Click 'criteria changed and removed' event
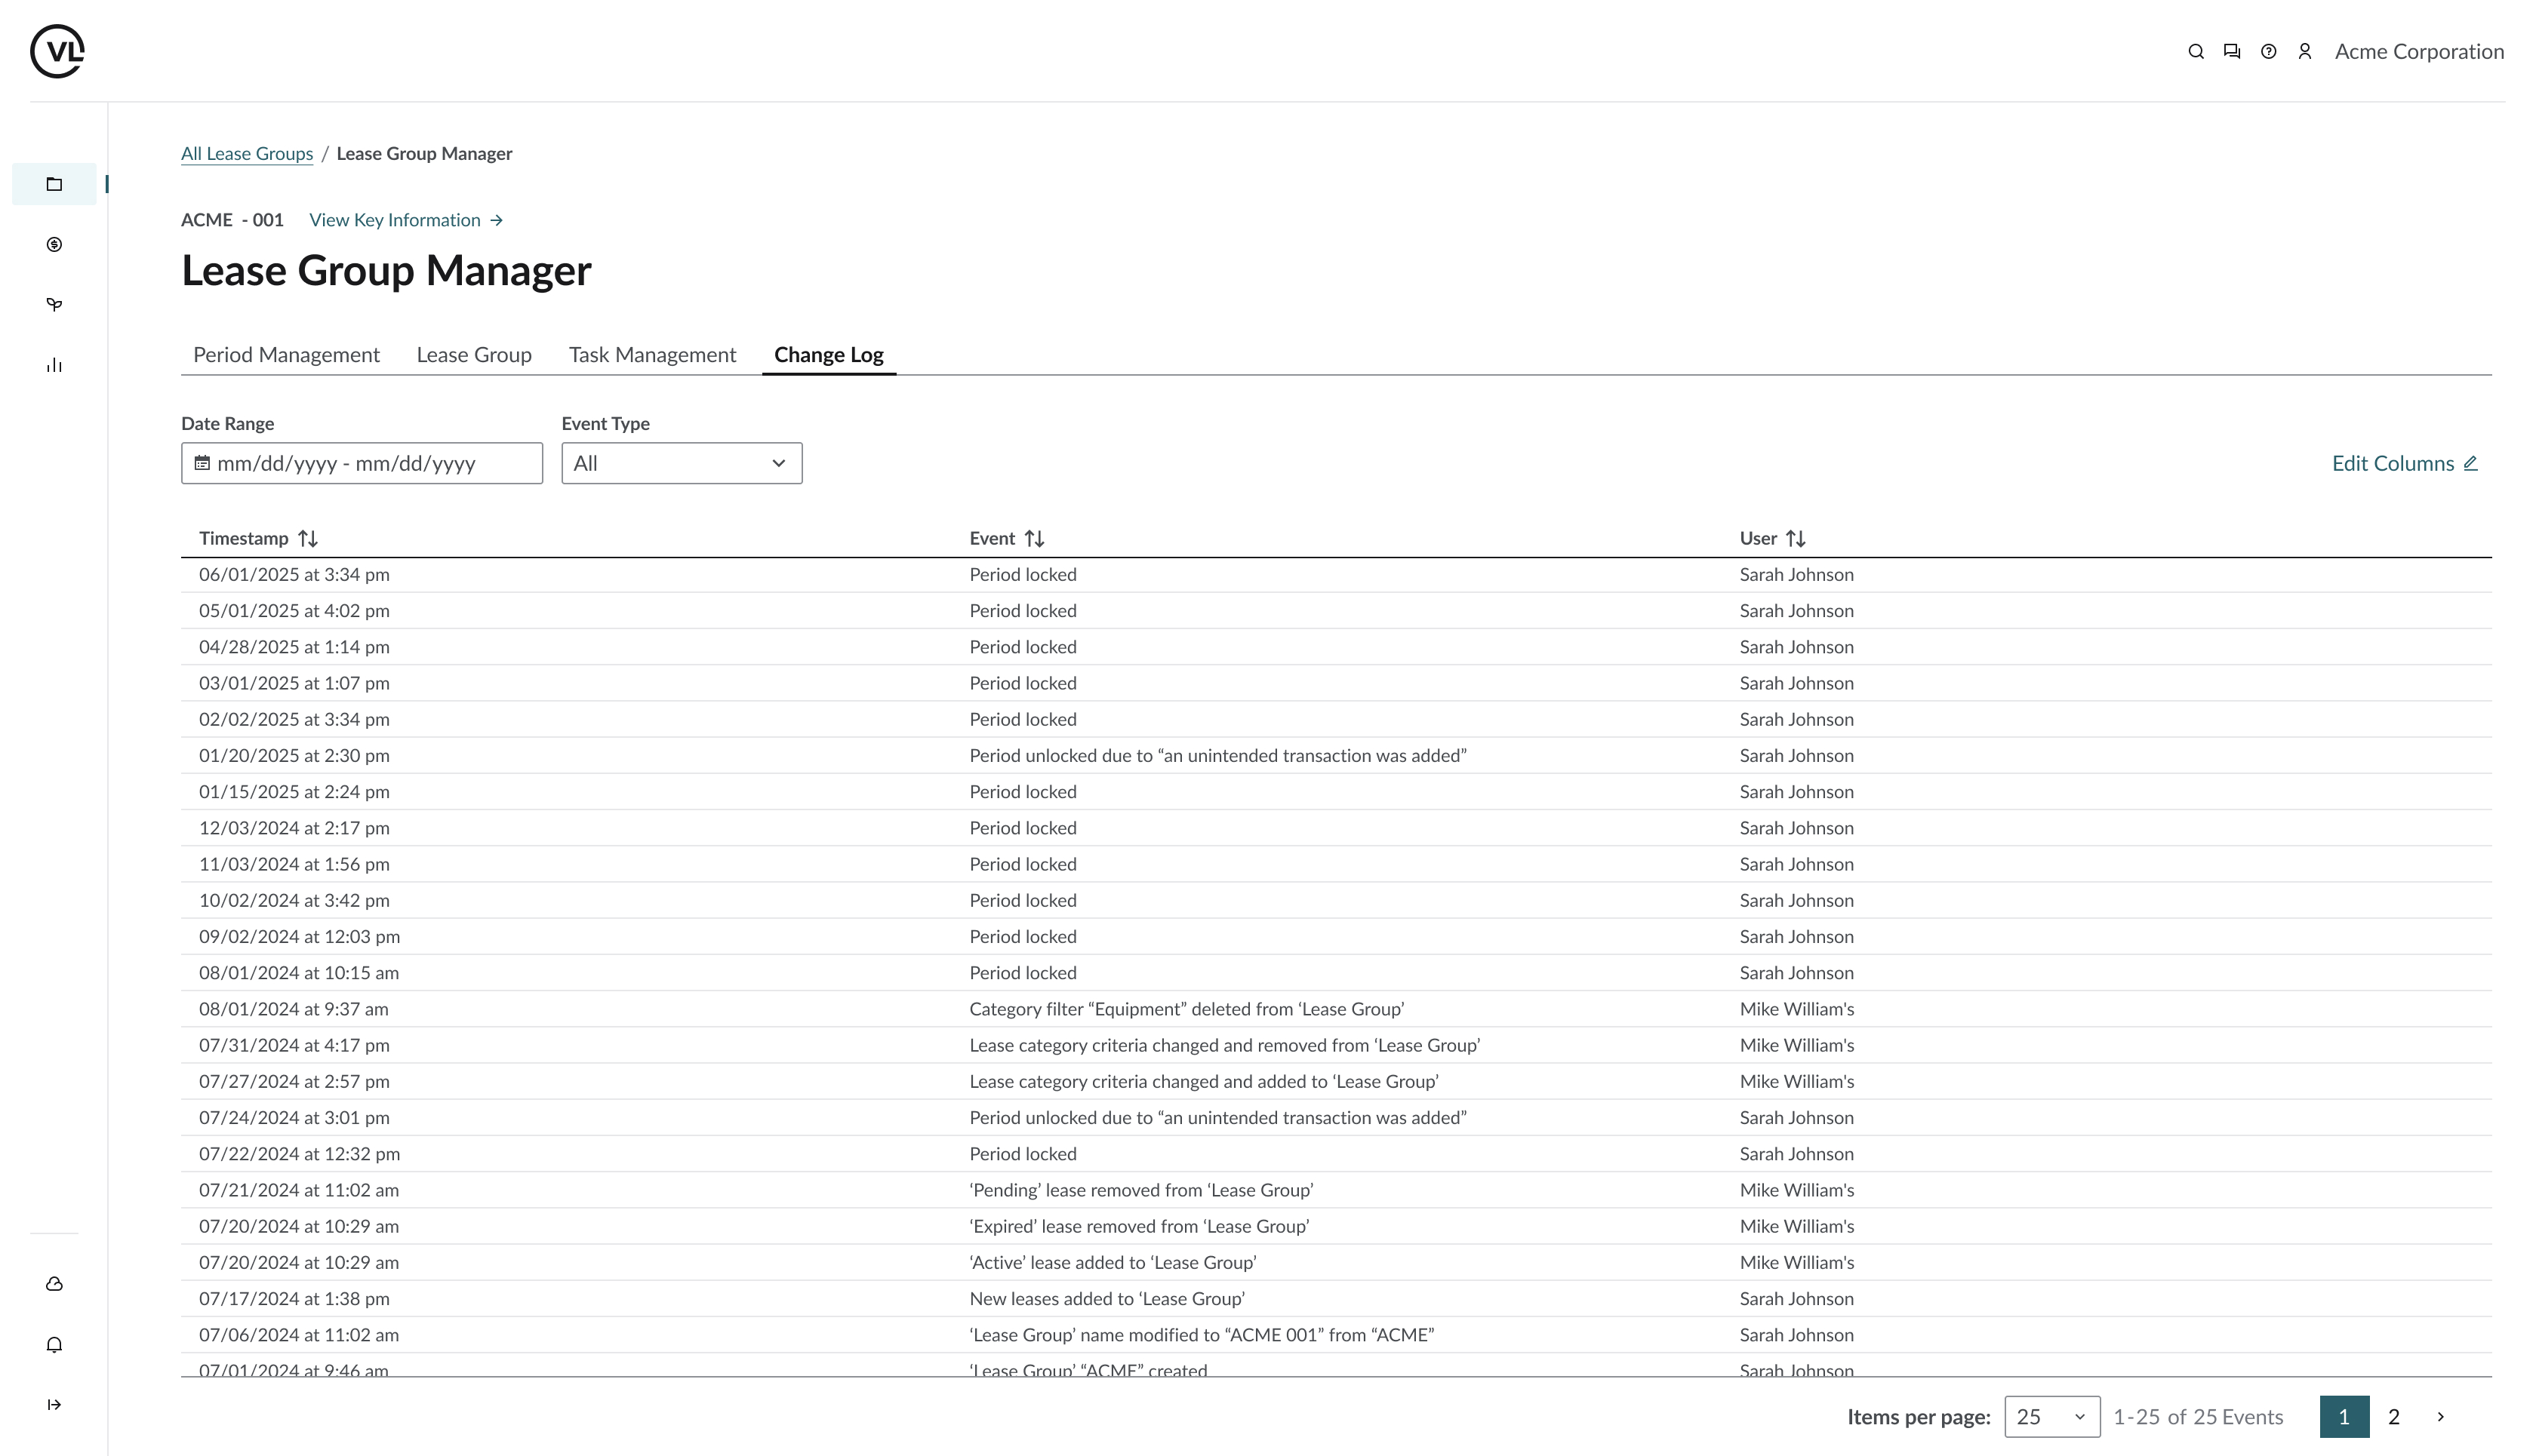Screen dimensions: 2536x1456 pos(1224,1045)
